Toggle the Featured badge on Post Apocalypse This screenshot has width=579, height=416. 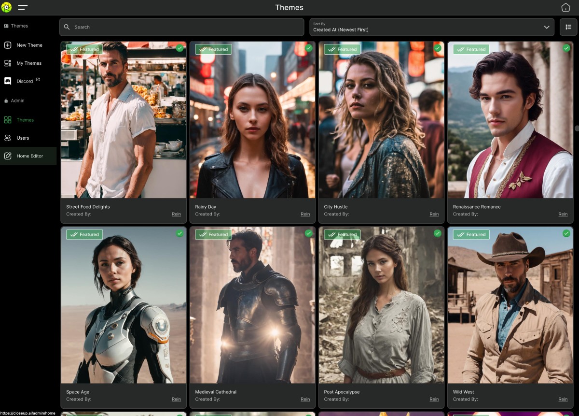click(x=342, y=234)
